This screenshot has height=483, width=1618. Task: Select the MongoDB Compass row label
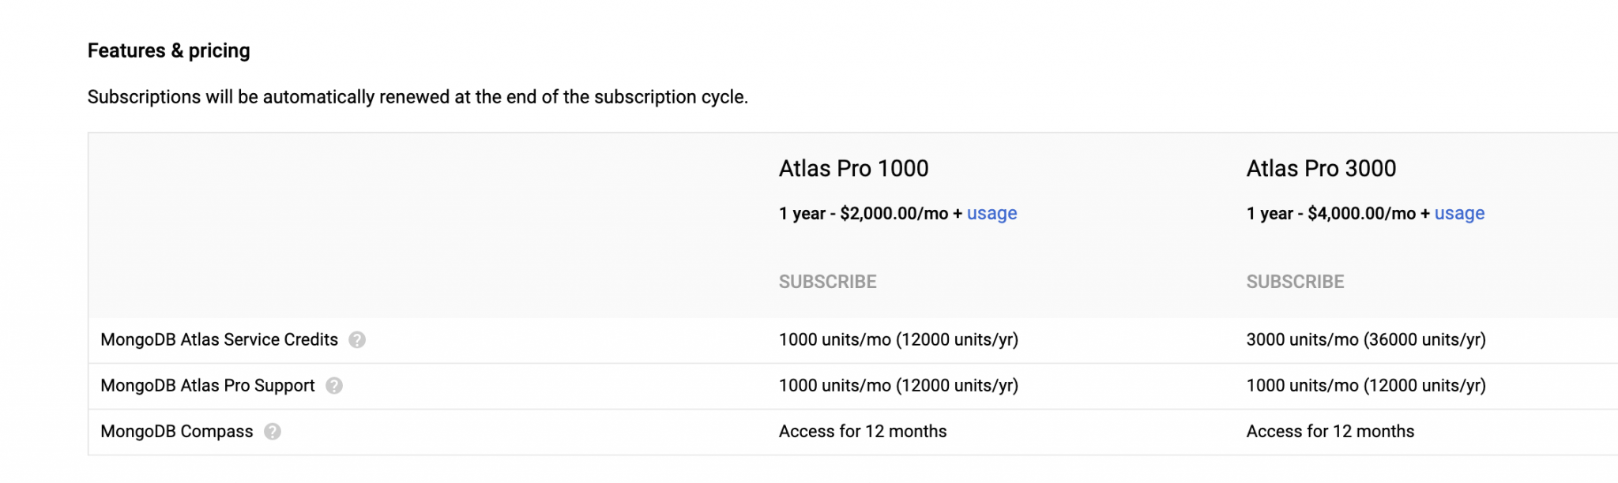[175, 432]
